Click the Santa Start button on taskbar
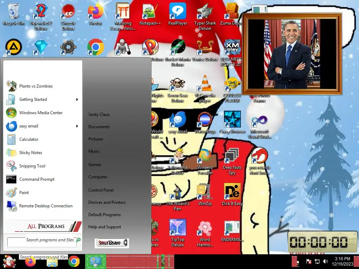The height and width of the screenshot is (269, 359). [x=9, y=261]
